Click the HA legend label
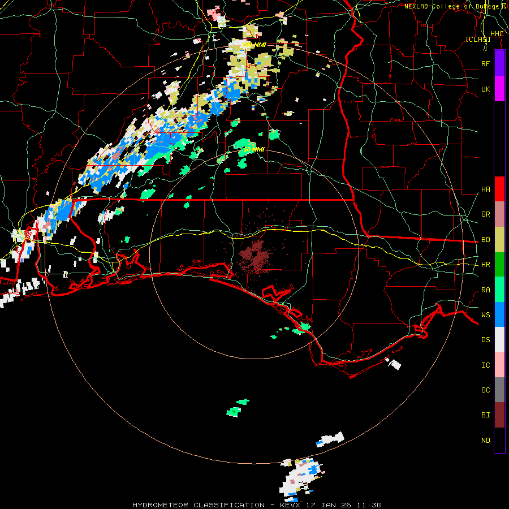 click(x=485, y=189)
